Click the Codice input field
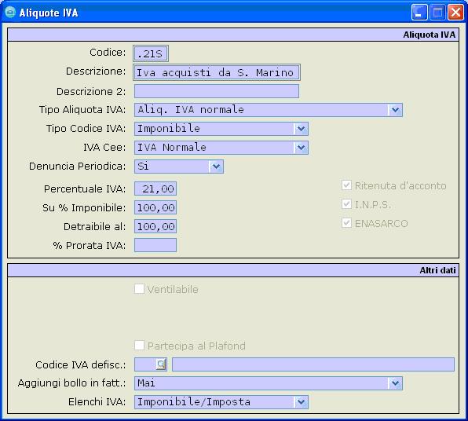Screen dimensions: 468x421 tap(151, 53)
